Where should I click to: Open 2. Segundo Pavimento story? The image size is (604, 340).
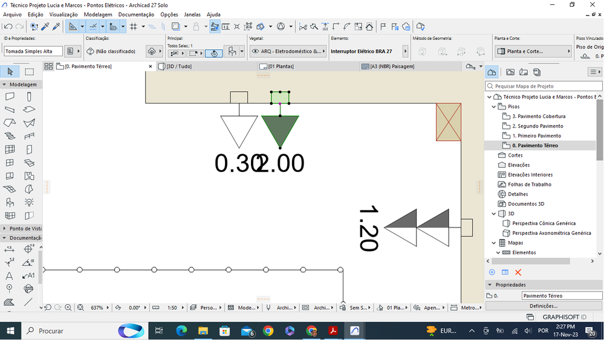[x=537, y=126]
